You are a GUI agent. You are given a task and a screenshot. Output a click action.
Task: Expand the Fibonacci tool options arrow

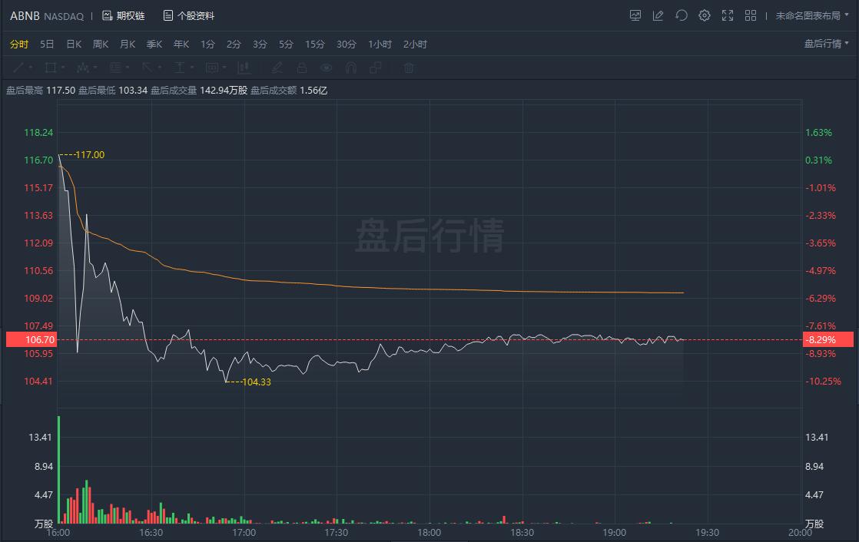click(x=128, y=68)
